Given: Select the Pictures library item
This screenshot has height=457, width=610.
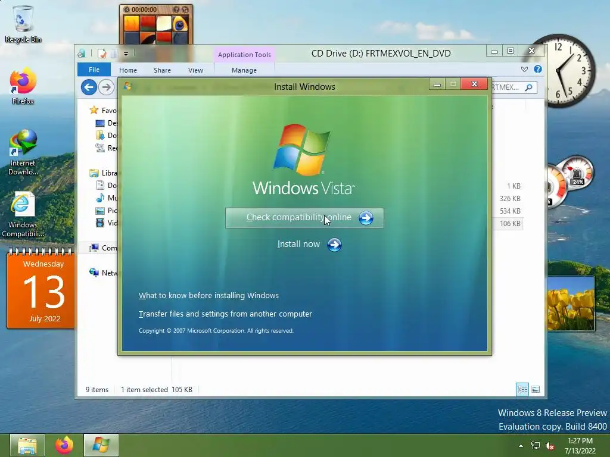Looking at the screenshot, I should point(106,210).
